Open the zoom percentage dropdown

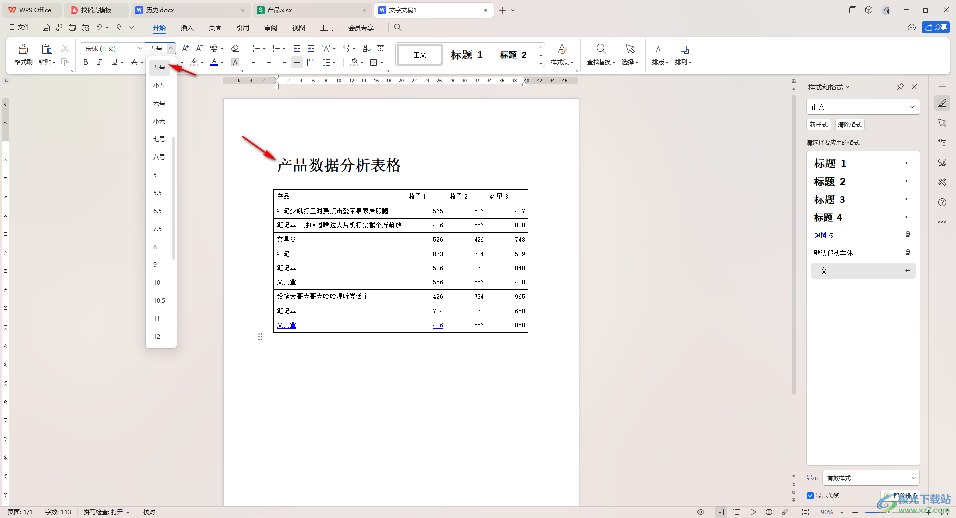click(842, 512)
